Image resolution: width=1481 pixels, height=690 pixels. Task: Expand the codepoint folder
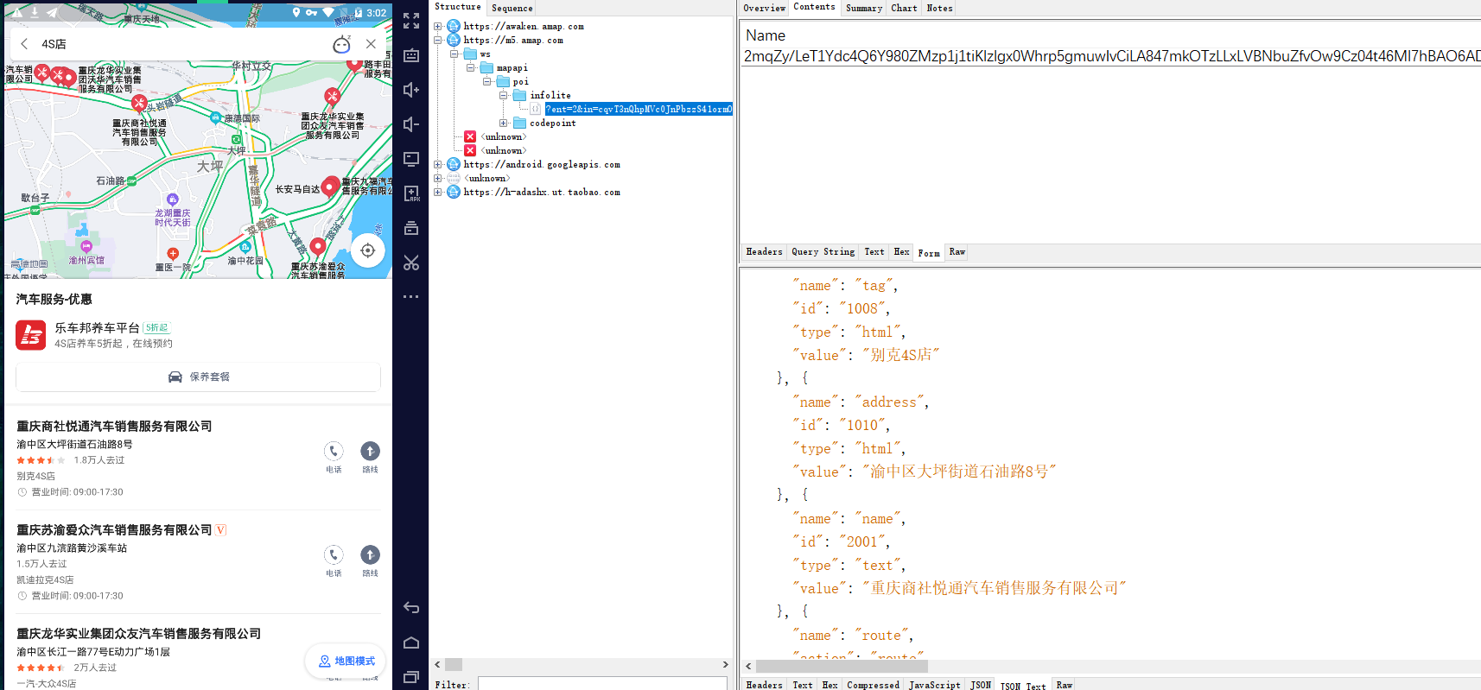click(503, 123)
